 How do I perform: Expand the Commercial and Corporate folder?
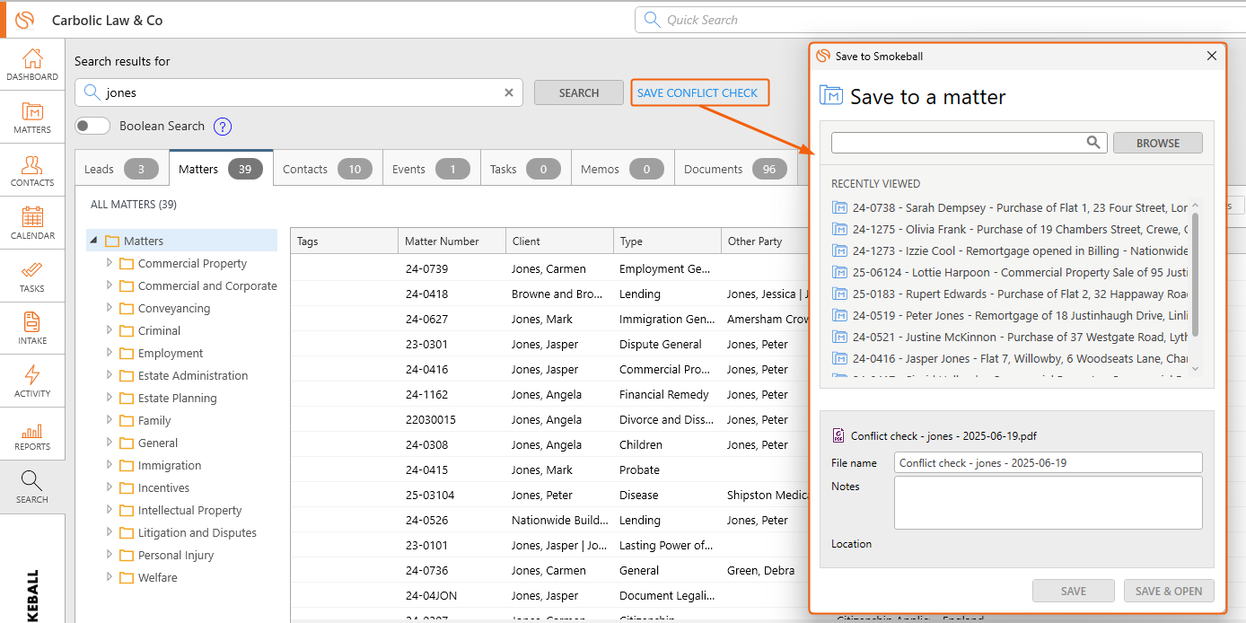pyautogui.click(x=110, y=285)
